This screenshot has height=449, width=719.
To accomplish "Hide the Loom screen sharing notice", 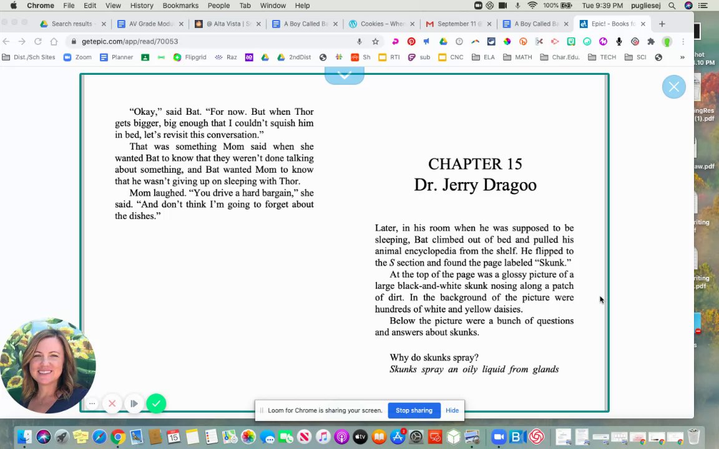I will (x=452, y=410).
